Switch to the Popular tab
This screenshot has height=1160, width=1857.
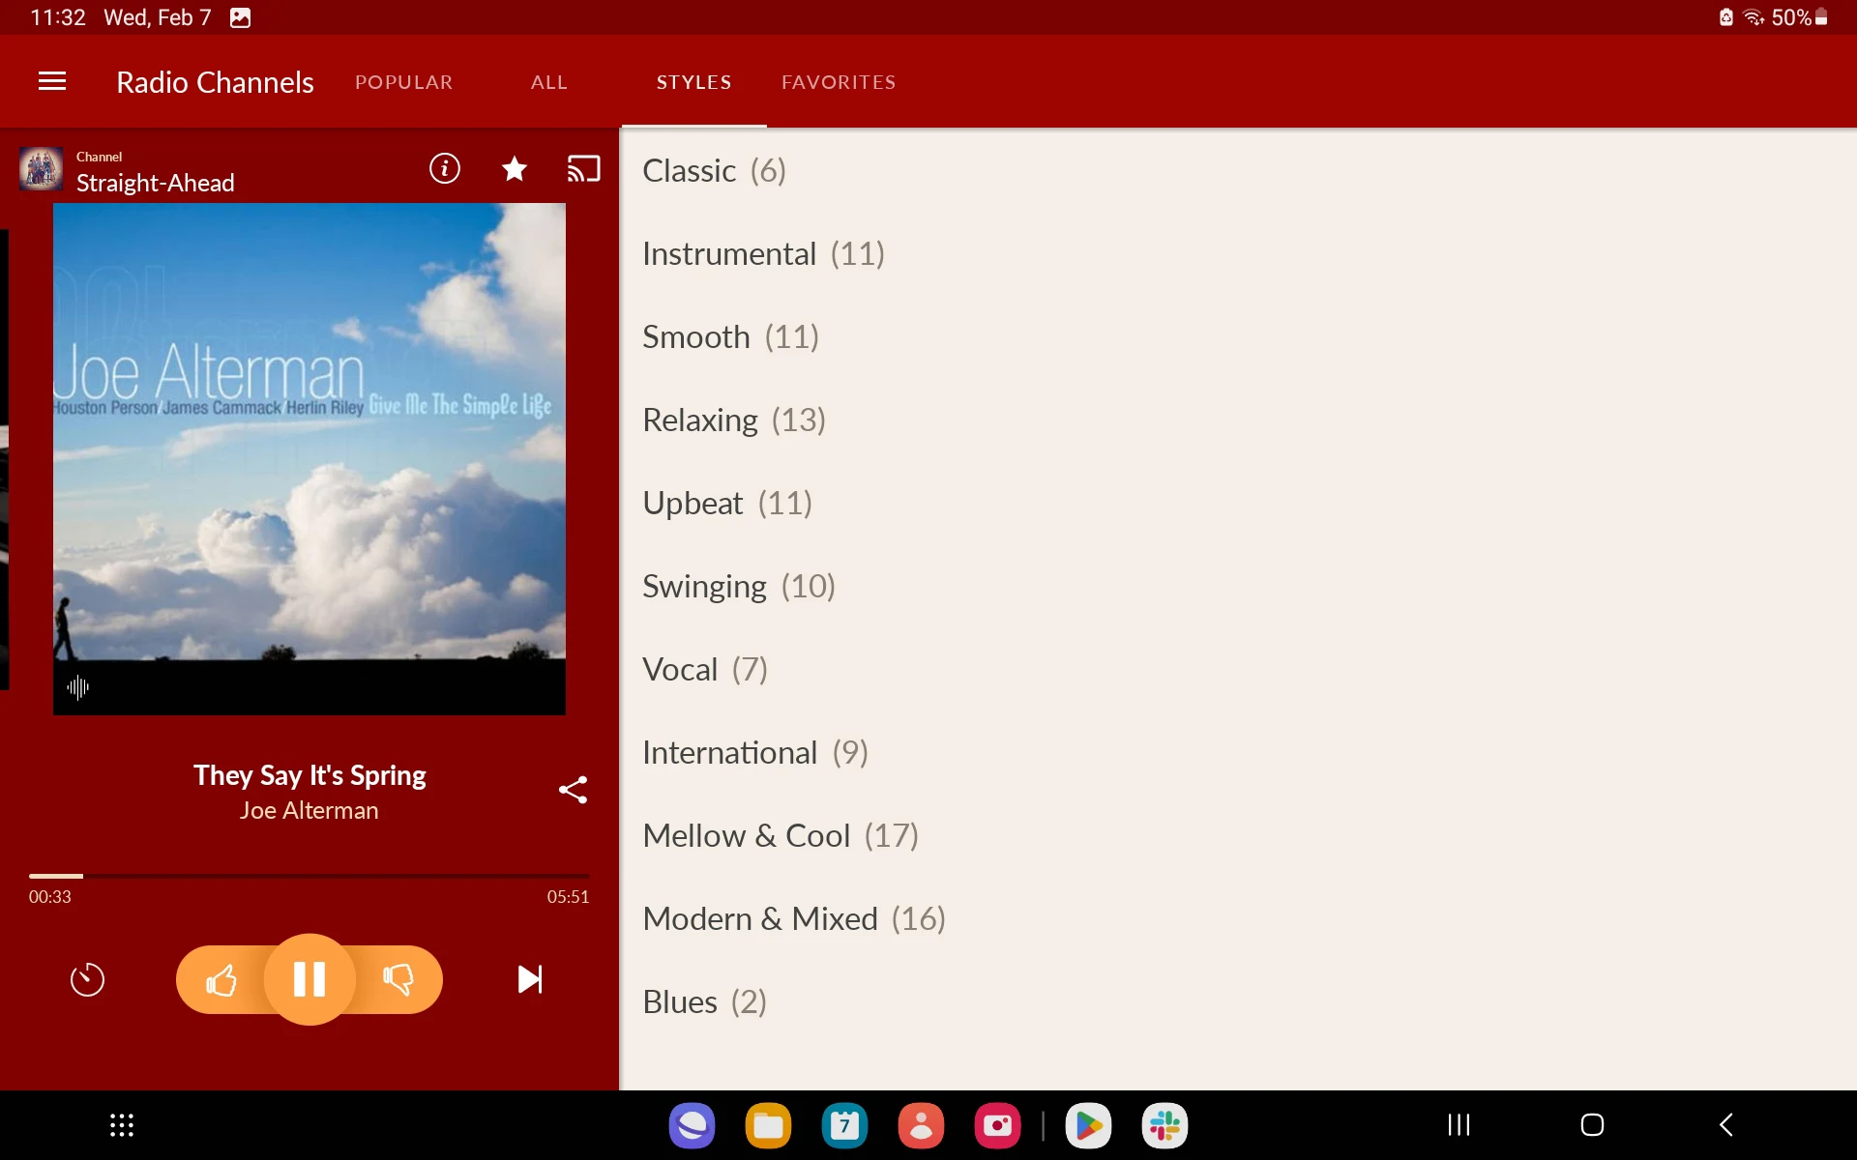(404, 82)
